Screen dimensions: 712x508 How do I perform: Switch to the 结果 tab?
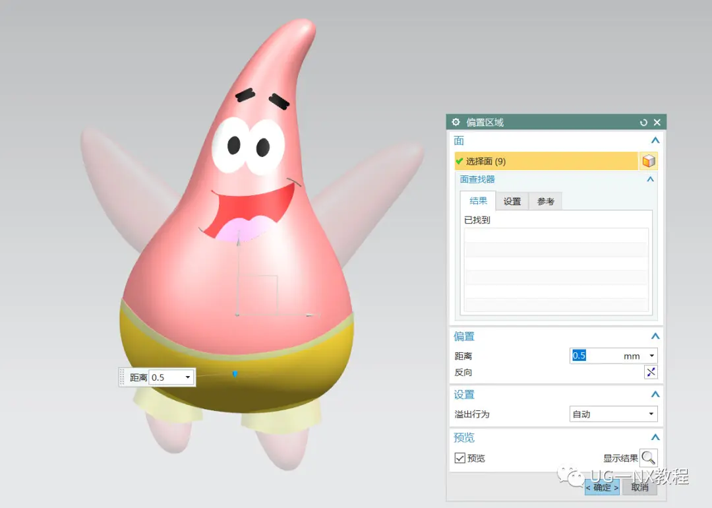point(478,201)
